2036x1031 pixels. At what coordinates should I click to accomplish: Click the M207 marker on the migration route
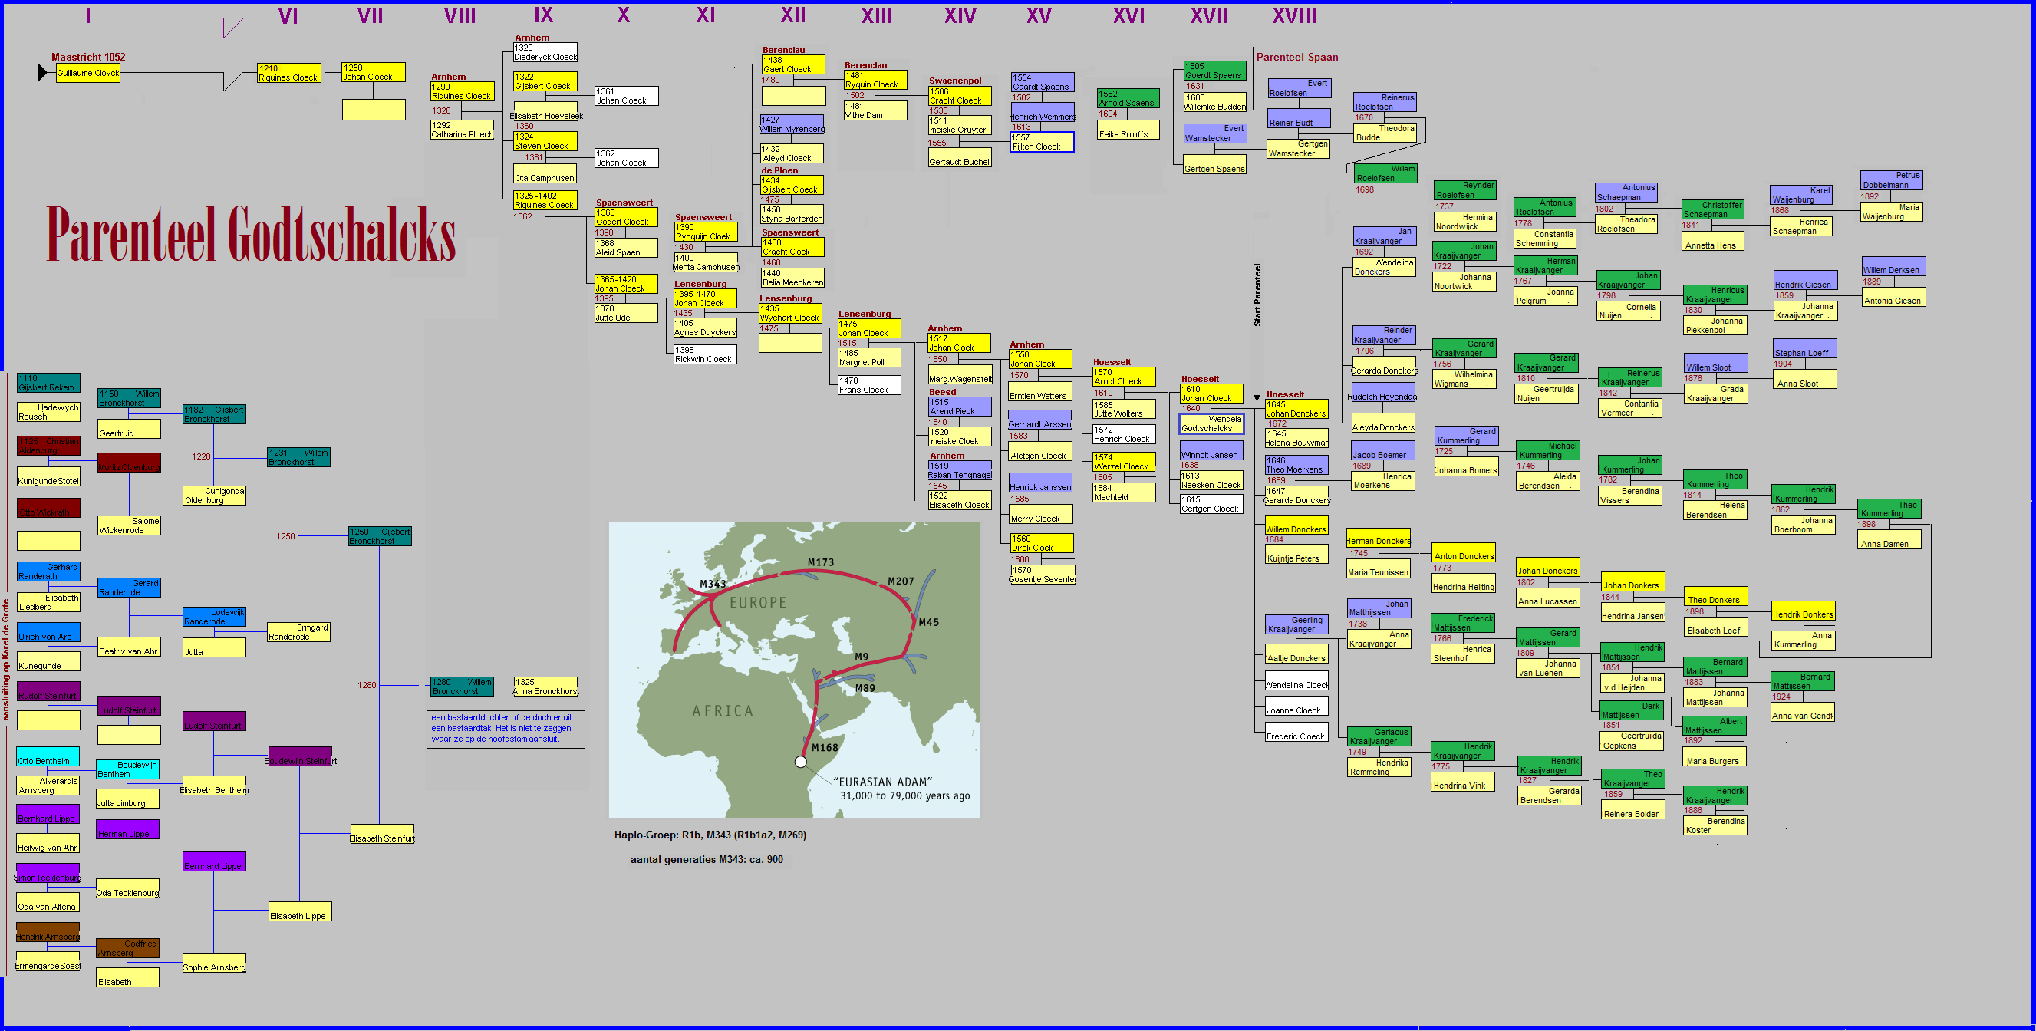click(900, 581)
